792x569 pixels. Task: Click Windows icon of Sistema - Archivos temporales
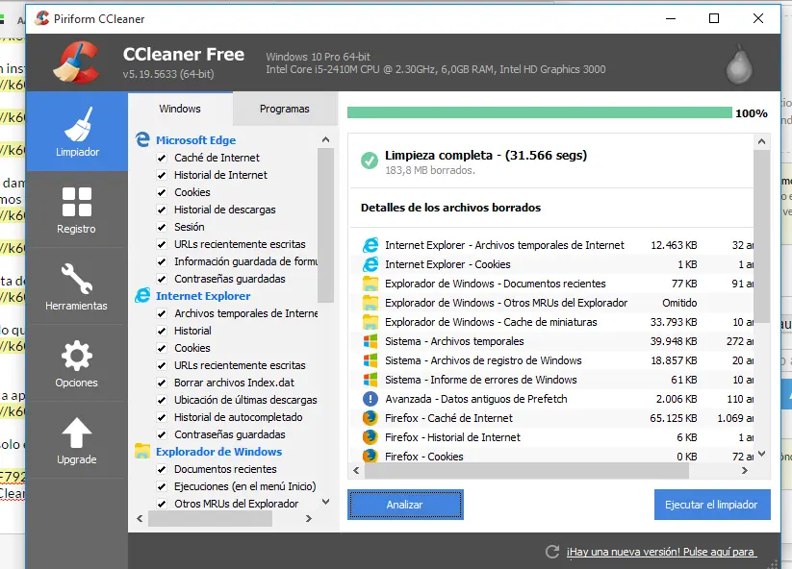[x=370, y=341]
